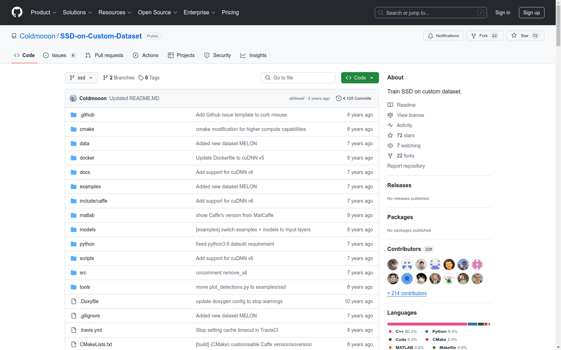Click the license scale icon
561x350 pixels.
point(390,115)
